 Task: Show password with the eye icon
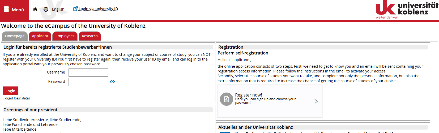[x=112, y=82]
